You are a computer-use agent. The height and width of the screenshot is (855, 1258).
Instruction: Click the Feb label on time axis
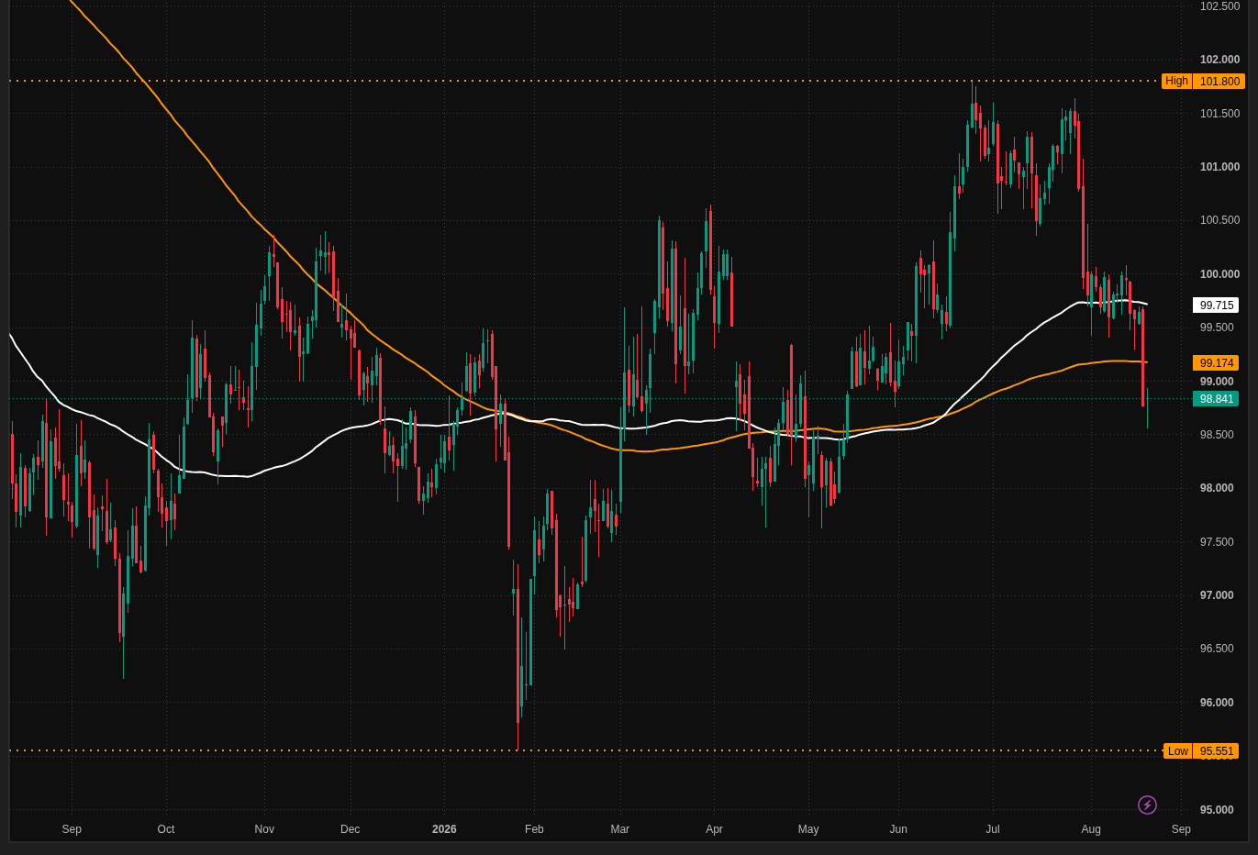coord(534,829)
